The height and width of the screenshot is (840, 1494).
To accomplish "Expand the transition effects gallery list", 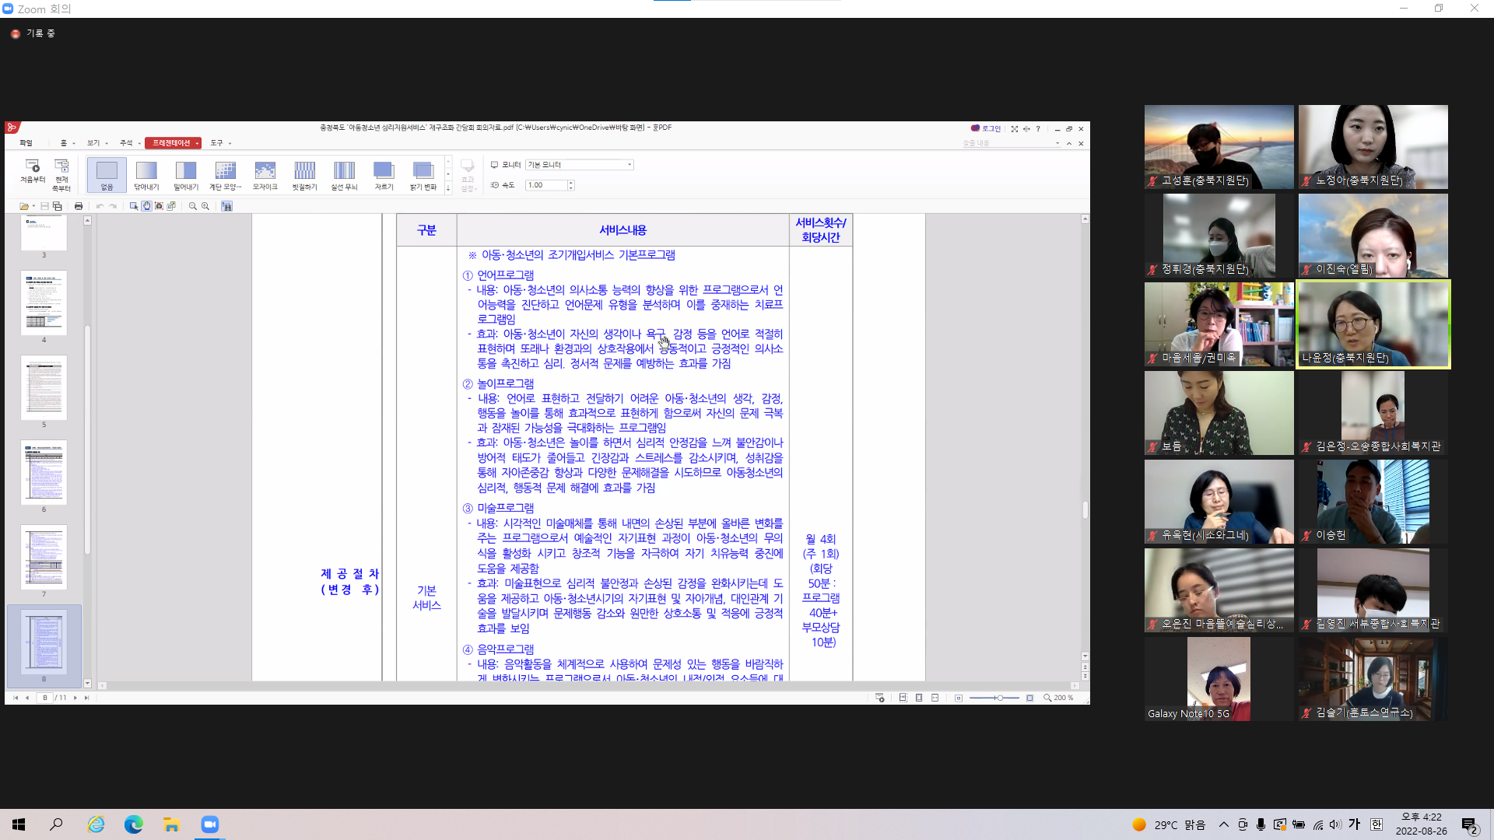I will (448, 189).
